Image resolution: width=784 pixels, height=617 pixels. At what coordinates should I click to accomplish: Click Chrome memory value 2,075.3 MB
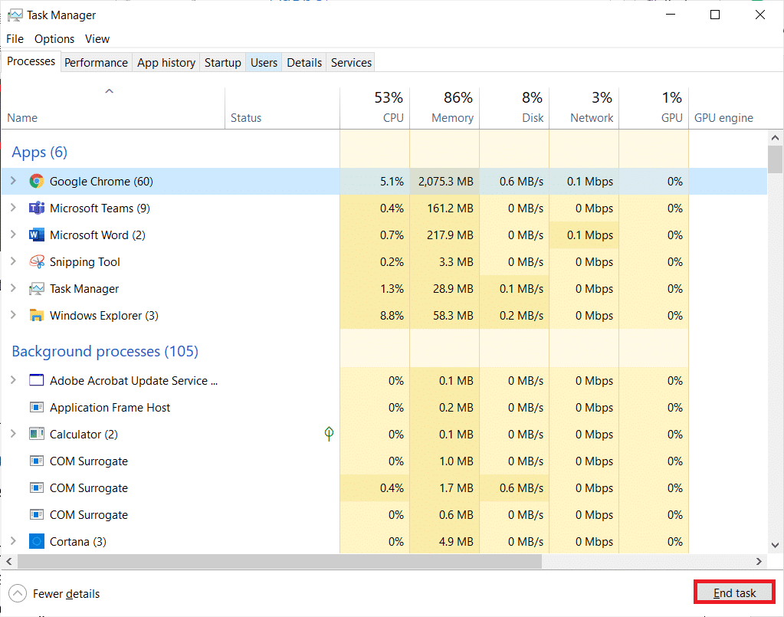(445, 182)
